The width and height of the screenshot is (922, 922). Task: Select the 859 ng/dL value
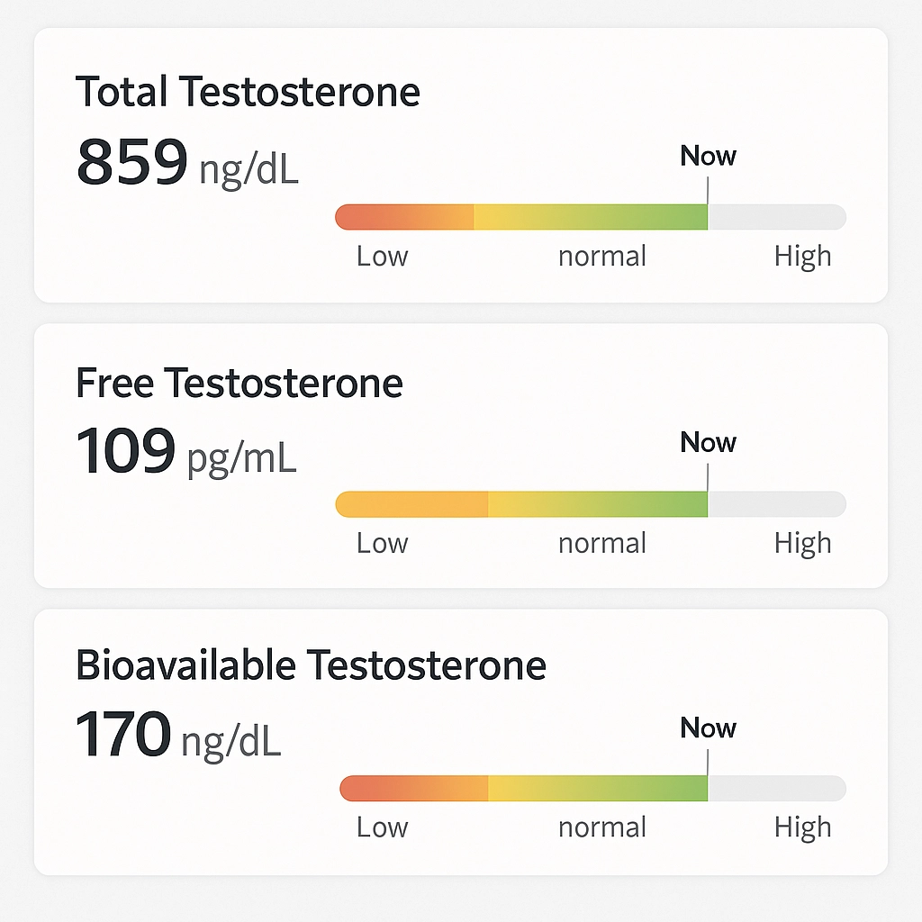[x=131, y=162]
